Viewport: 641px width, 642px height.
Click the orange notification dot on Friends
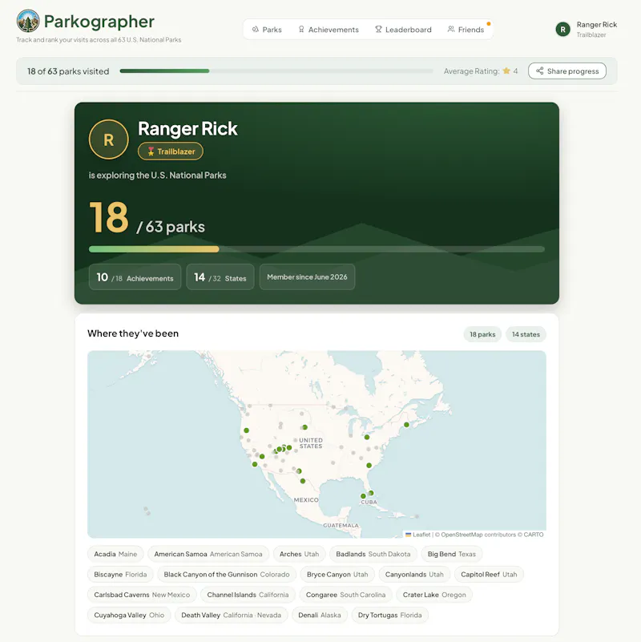tap(488, 24)
